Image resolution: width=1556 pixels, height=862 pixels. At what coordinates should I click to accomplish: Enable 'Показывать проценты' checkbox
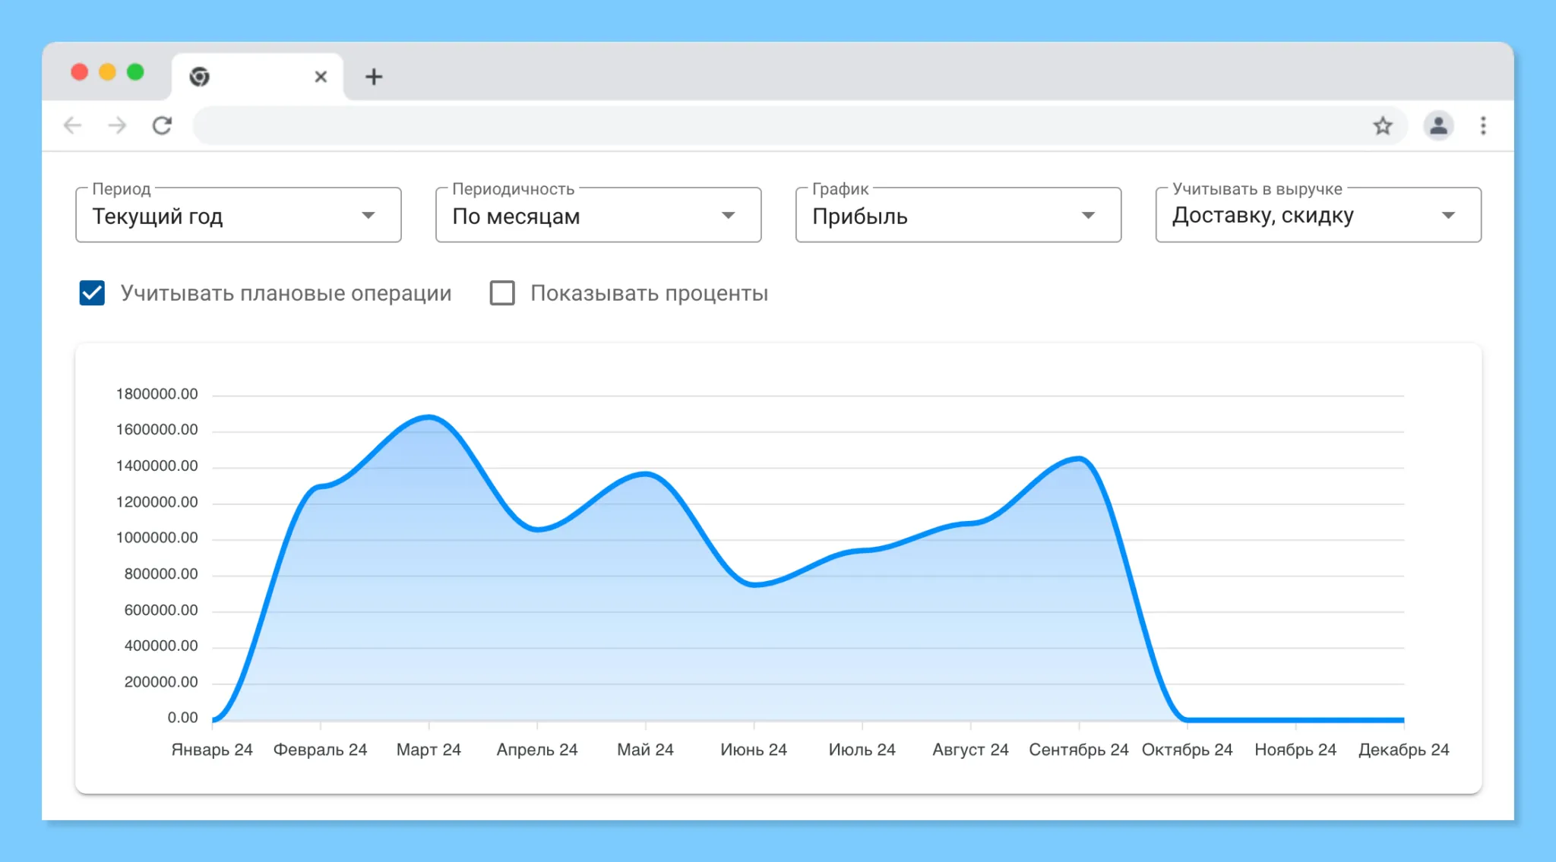(x=501, y=293)
